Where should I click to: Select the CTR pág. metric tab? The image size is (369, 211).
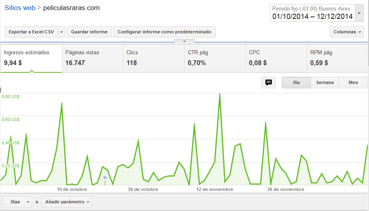point(215,58)
